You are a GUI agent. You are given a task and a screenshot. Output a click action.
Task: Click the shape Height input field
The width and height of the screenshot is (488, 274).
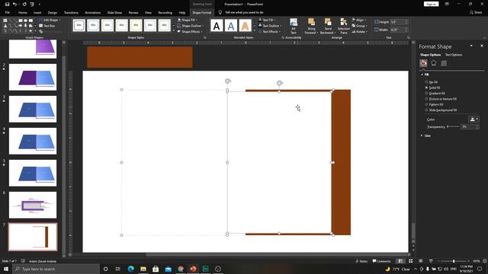398,22
